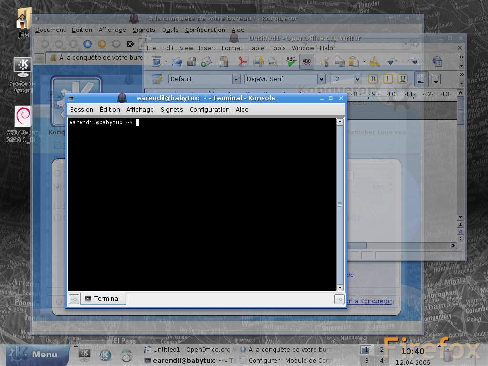The height and width of the screenshot is (366, 488).
Task: Open Format menu in Writer
Action: click(x=232, y=48)
